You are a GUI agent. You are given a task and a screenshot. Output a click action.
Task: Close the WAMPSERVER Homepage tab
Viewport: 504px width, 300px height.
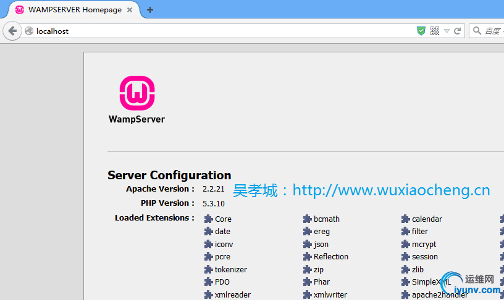pyautogui.click(x=130, y=10)
